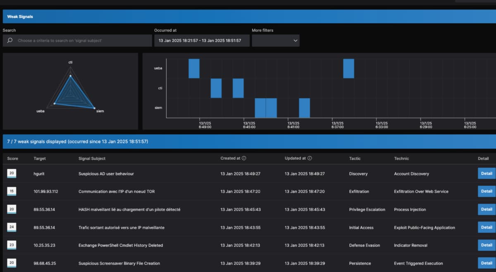Viewport: 496px width, 272px height.
Task: Sort table by Tactic column header
Action: [x=355, y=158]
